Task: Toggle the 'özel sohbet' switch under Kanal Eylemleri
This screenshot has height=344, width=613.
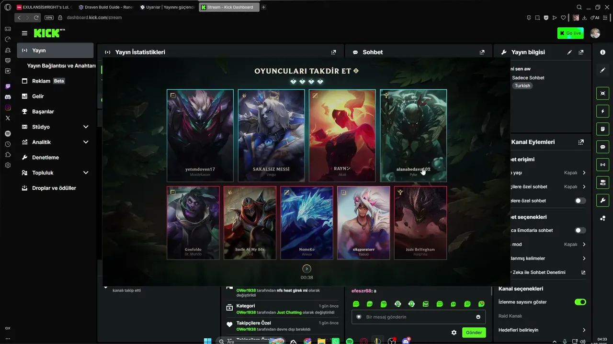Action: (580, 201)
